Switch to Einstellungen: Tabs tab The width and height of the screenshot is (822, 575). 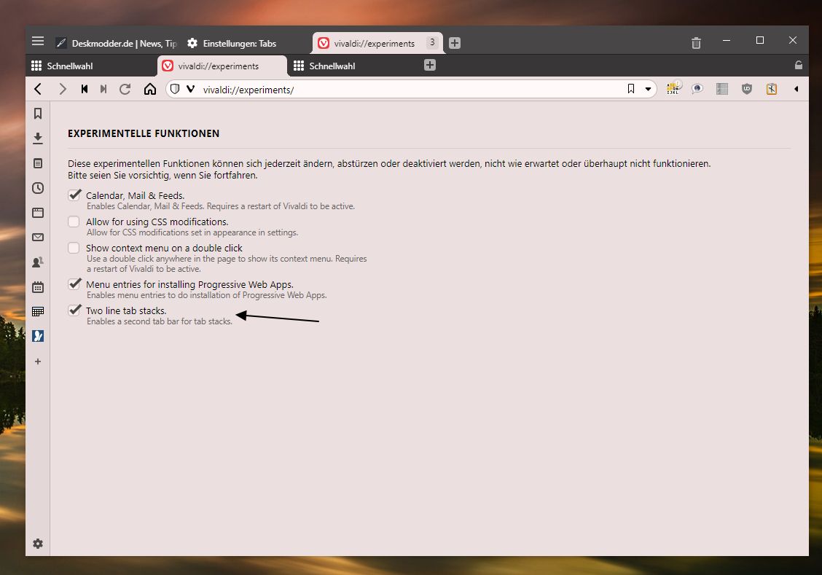coord(246,43)
